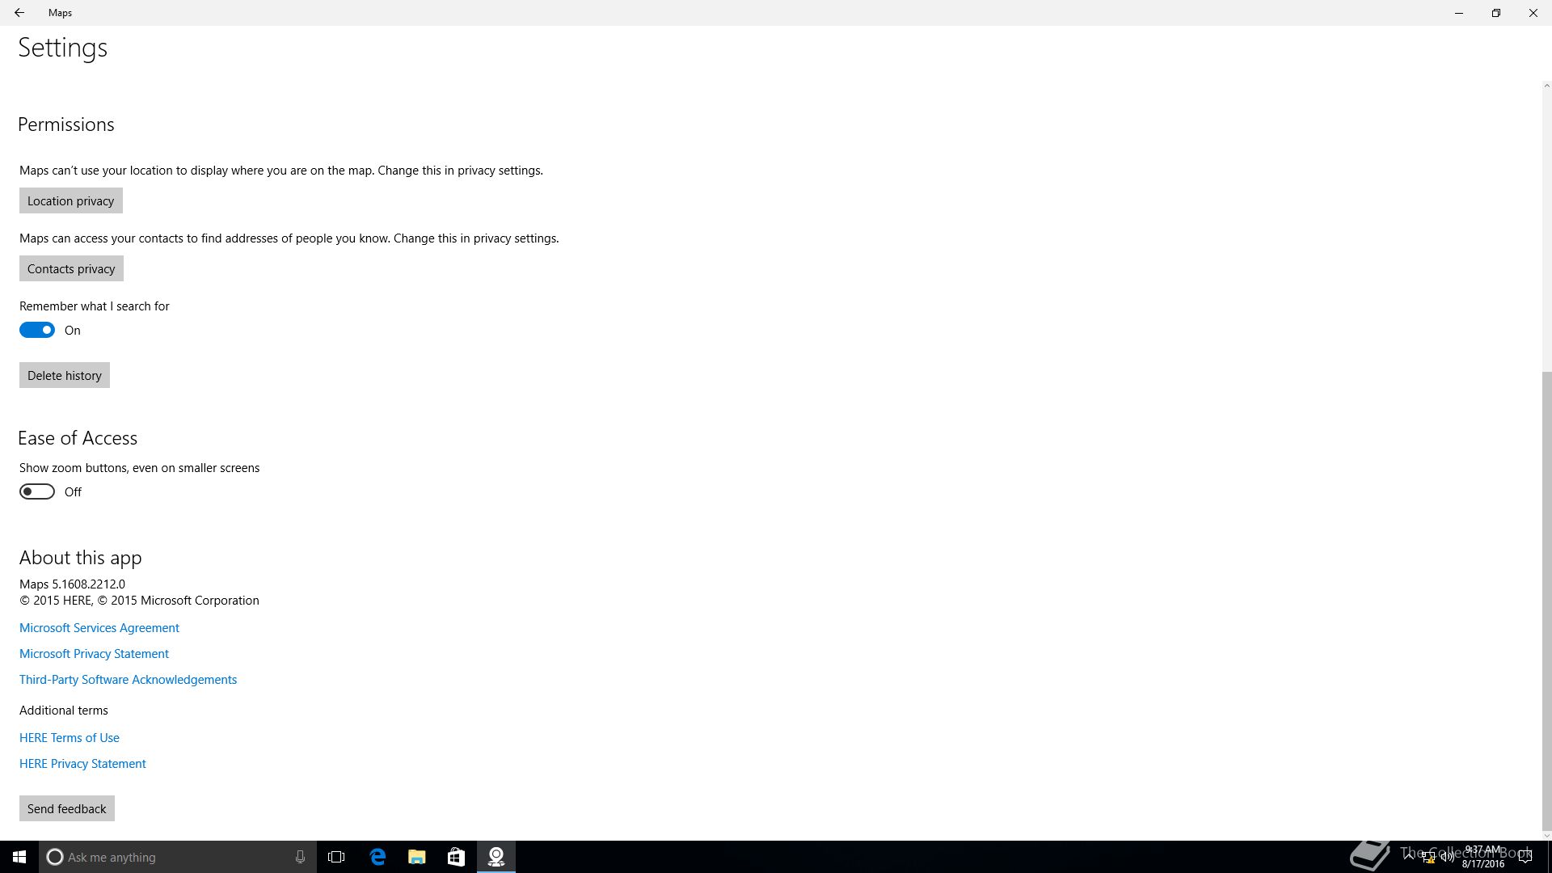The image size is (1552, 873).
Task: Go back using the arrow in Maps title bar
Action: click(x=19, y=13)
